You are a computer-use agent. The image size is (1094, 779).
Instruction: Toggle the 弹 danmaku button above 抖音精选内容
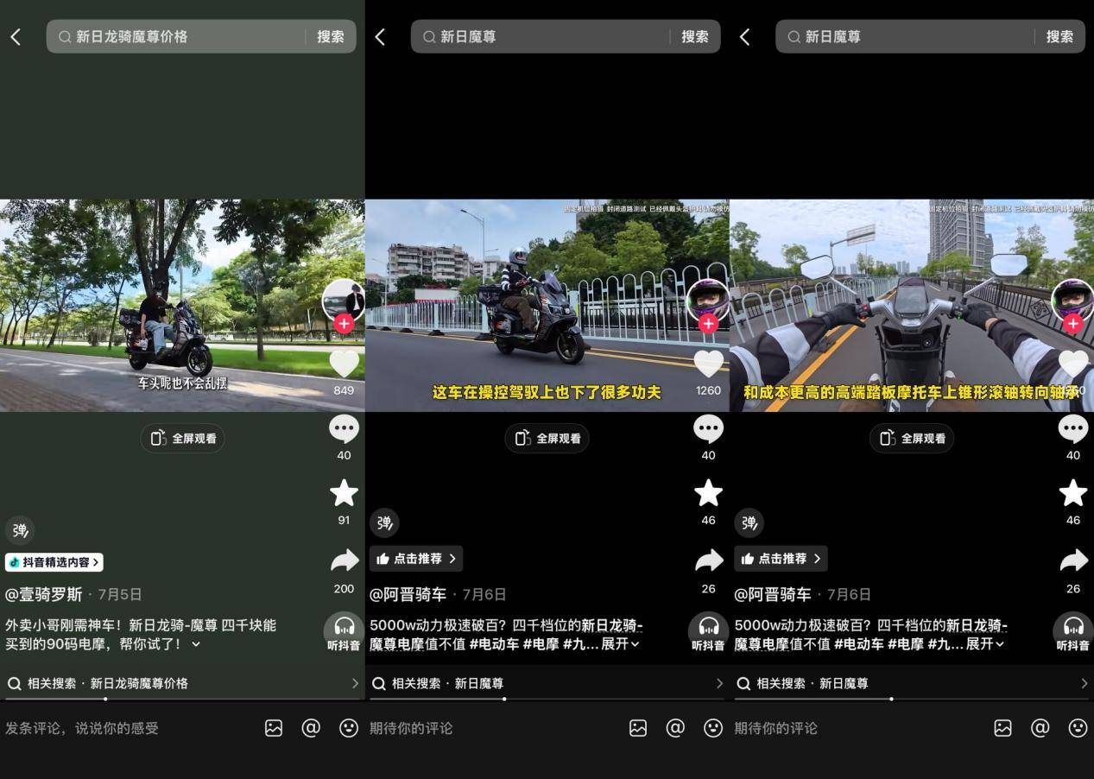(x=20, y=530)
